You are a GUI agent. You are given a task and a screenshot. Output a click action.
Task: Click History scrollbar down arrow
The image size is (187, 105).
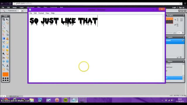183,78
